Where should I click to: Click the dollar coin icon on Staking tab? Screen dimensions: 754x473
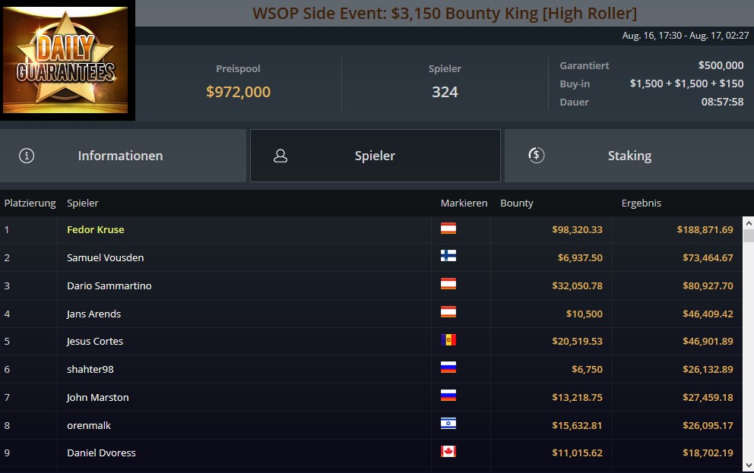tap(536, 155)
